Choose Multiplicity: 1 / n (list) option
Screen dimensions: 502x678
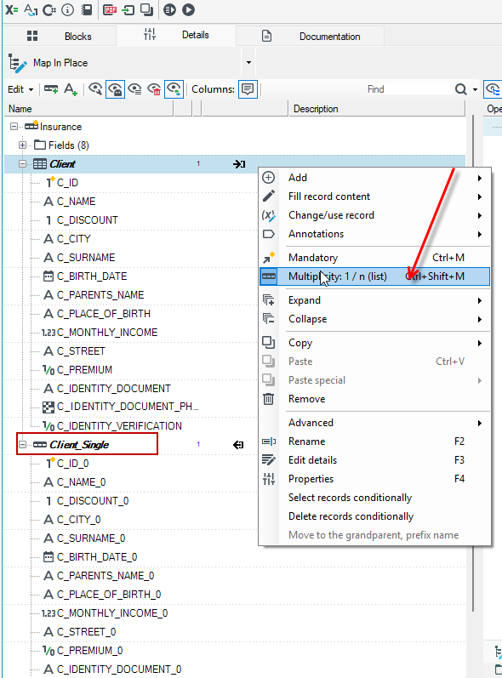(x=374, y=276)
